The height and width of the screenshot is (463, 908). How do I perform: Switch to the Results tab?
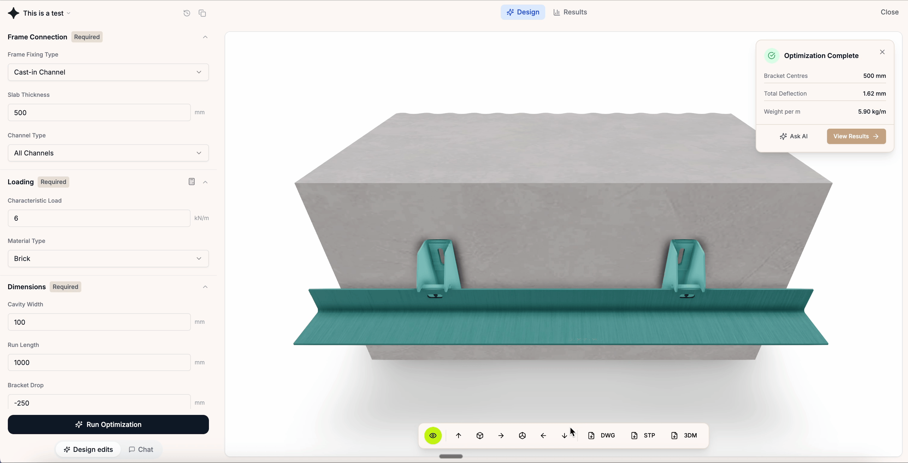(570, 12)
